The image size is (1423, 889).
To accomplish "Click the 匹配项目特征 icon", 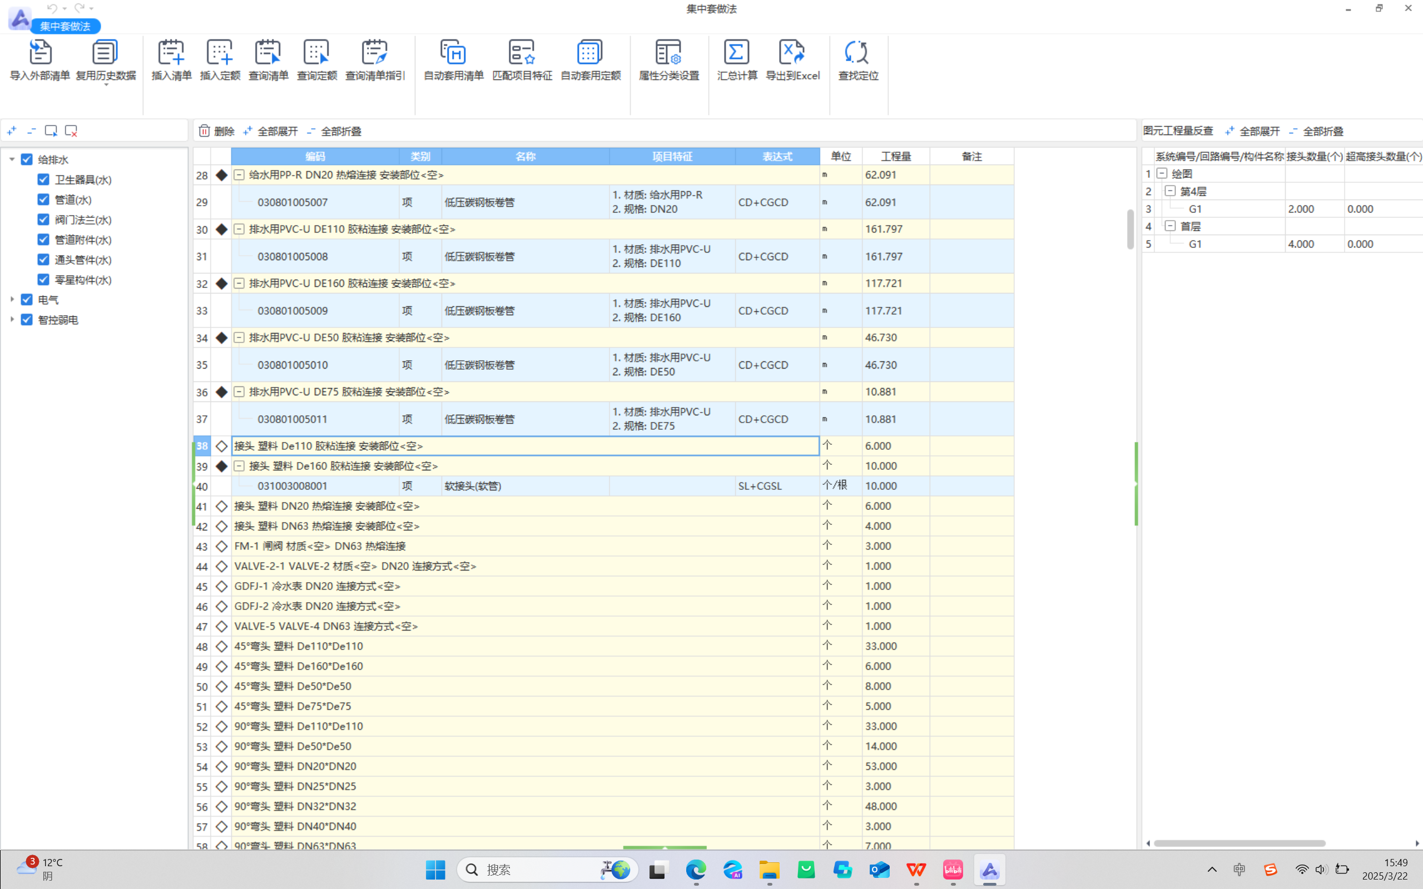I will (x=522, y=52).
